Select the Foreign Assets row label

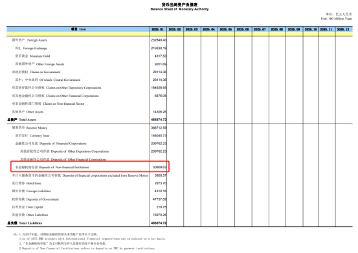tap(29, 40)
